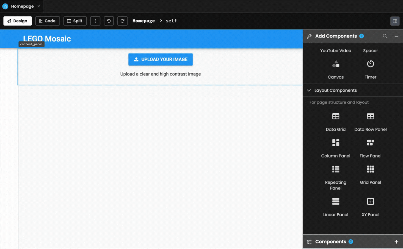
Task: Click self in the breadcrumb
Action: tap(171, 21)
